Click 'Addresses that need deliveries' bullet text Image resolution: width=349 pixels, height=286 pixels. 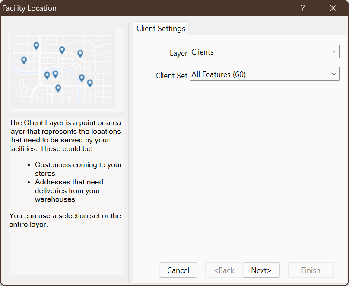(x=69, y=190)
